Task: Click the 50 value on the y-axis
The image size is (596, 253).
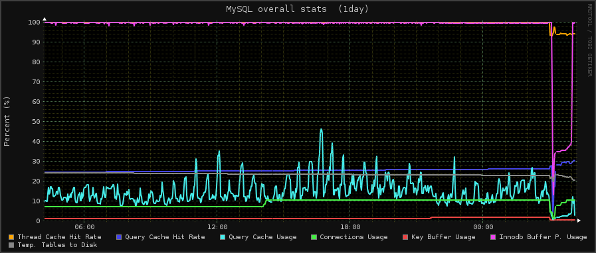Action: pos(36,121)
